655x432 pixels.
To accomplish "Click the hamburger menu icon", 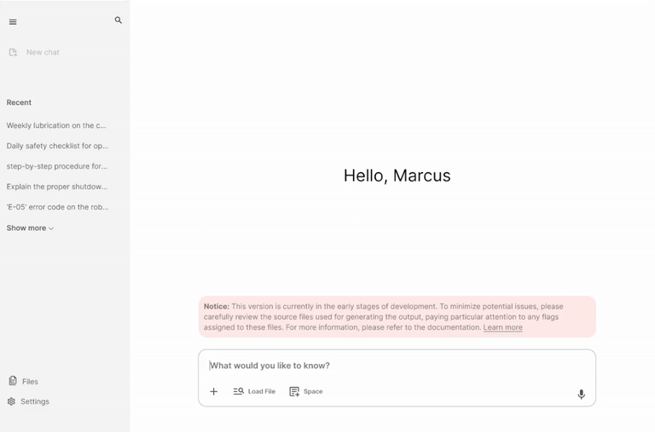I will click(13, 22).
